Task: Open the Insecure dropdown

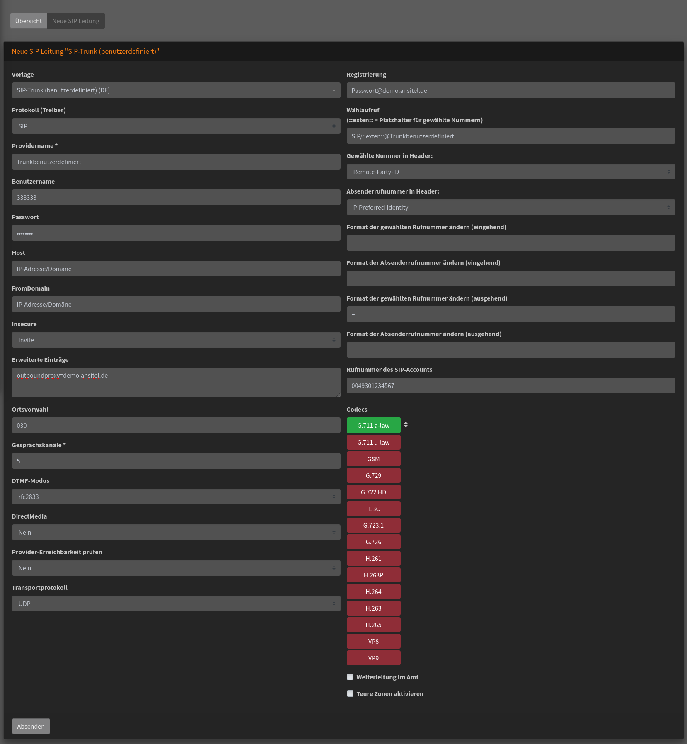Action: pos(176,340)
